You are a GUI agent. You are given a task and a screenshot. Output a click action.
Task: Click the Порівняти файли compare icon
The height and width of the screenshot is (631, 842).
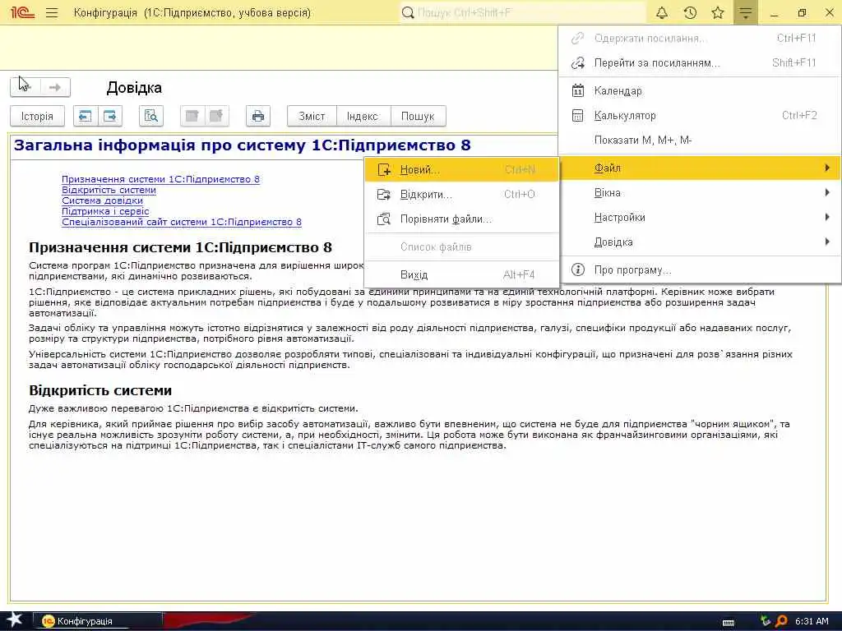(384, 219)
